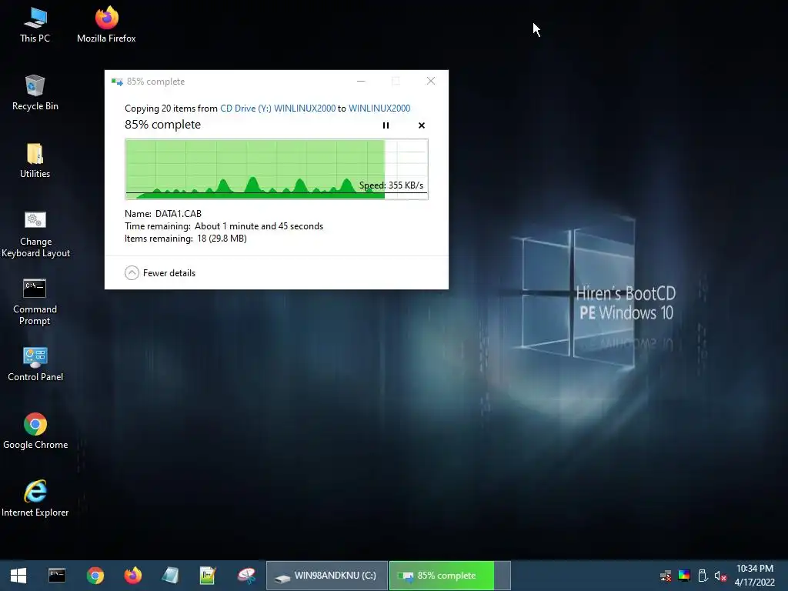Open the blue notebook taskbar app

170,576
